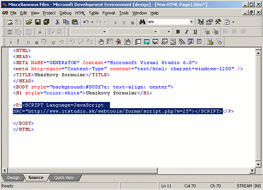Switch to the Design tab
Image resolution: width=263 pixels, height=190 pixels.
pyautogui.click(x=13, y=178)
